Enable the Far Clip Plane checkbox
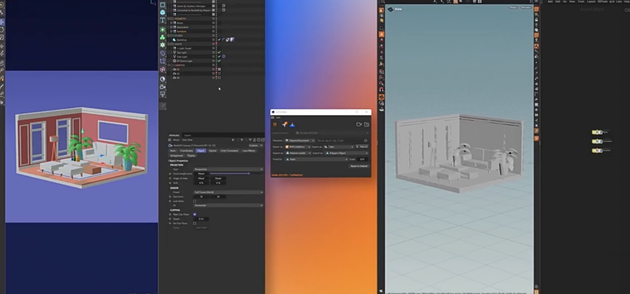 pyautogui.click(x=194, y=223)
